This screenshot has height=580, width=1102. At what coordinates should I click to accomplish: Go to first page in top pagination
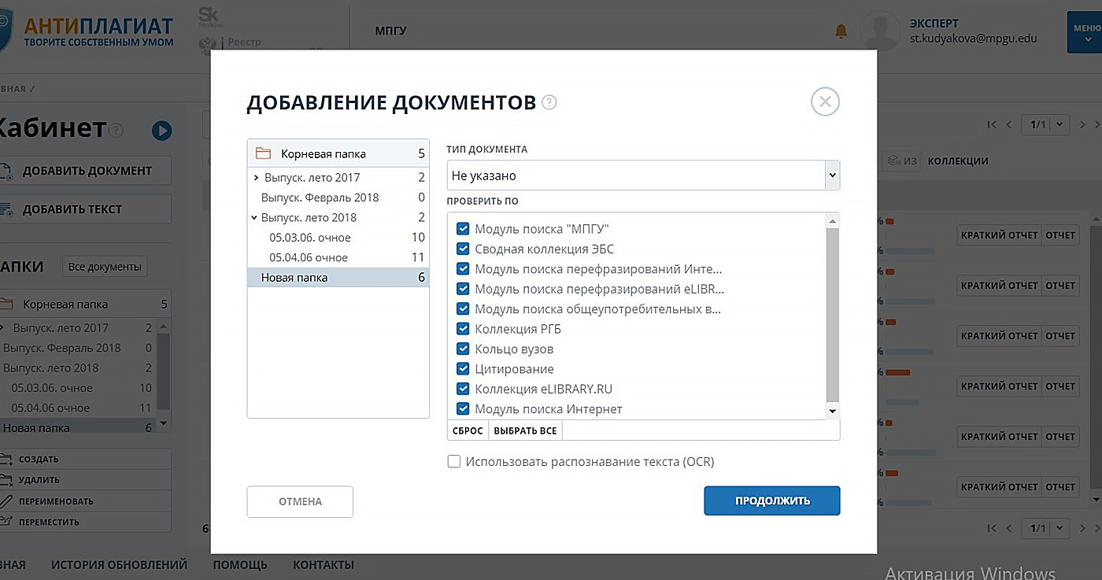[991, 124]
